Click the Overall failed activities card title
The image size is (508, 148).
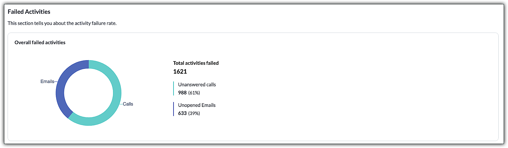click(40, 43)
